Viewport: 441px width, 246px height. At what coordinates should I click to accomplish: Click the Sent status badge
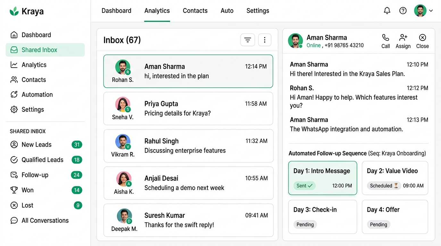[x=304, y=186]
